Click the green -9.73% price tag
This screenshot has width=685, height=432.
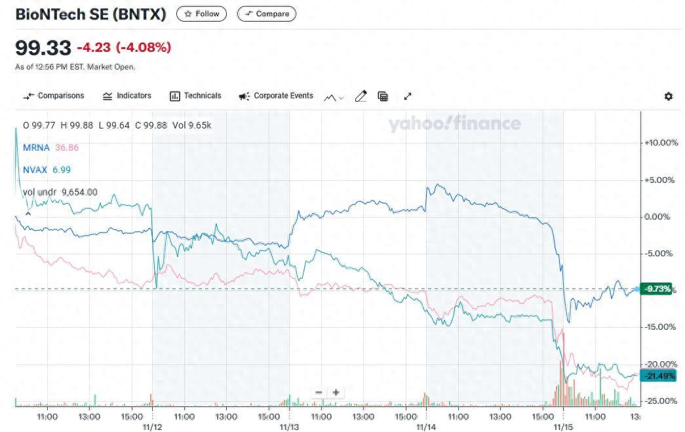pyautogui.click(x=657, y=289)
